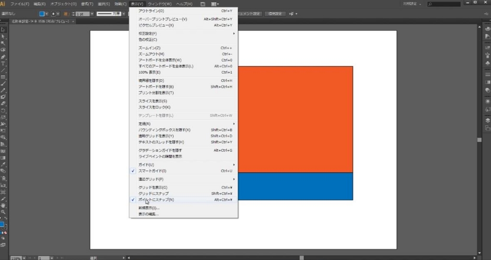Open the stroke color dropdown arrow
Image resolution: width=491 pixels, height=260 pixels.
coord(58,14)
